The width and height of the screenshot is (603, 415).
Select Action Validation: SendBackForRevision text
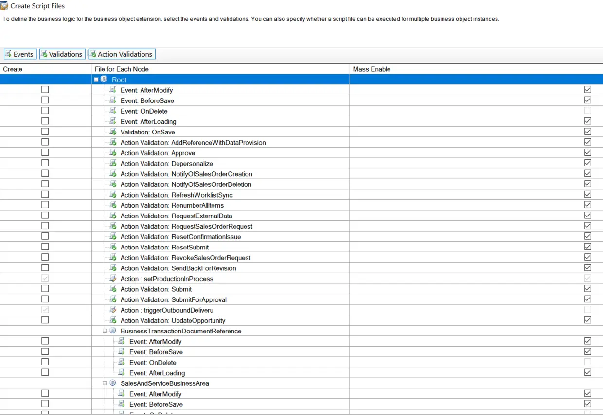tap(178, 268)
